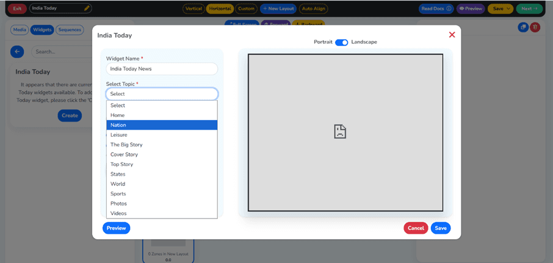Choose Cover Story topic
Screen dimensions: 553x263
tap(162, 154)
